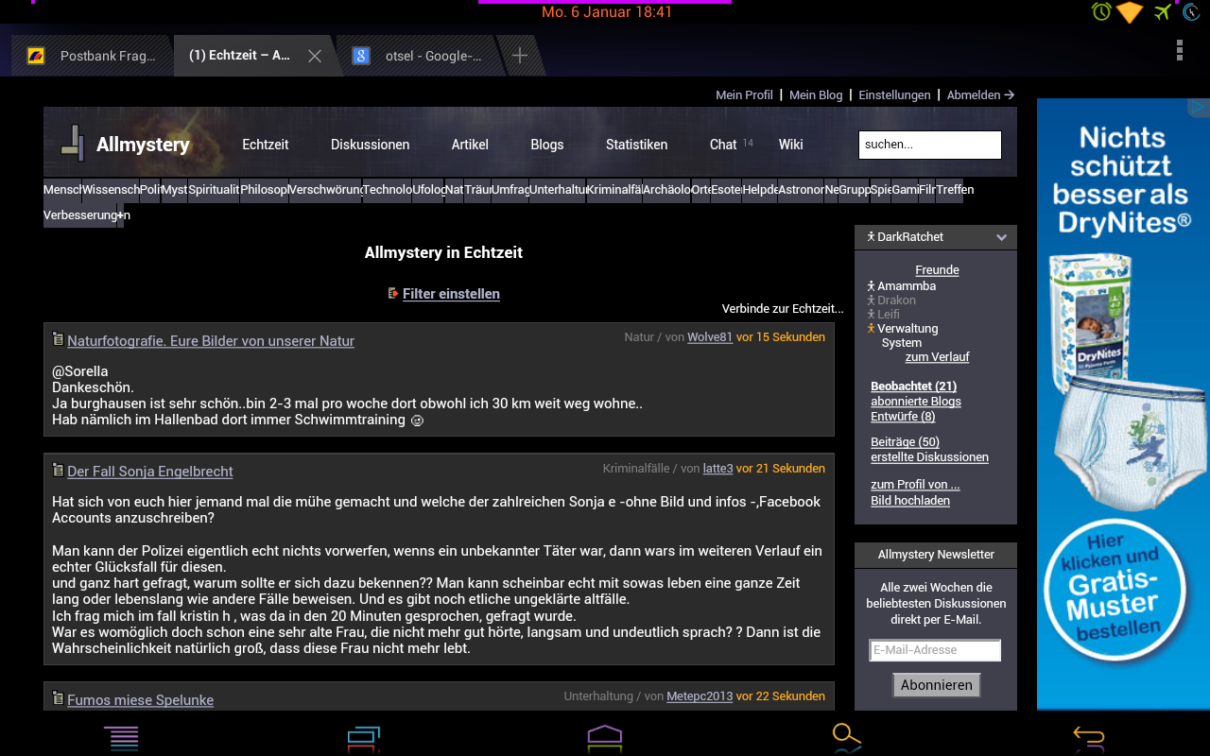The width and height of the screenshot is (1210, 756).
Task: Close the Echtzeit browser tab
Action: click(x=315, y=56)
